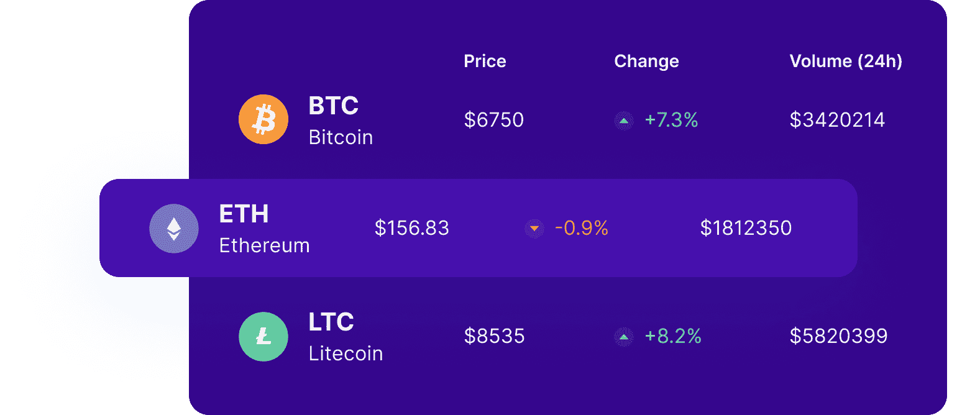The height and width of the screenshot is (415, 957).
Task: Sort by the Change column header
Action: 646,62
